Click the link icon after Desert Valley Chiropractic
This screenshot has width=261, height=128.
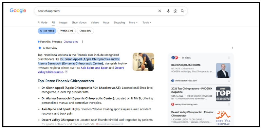(66, 72)
